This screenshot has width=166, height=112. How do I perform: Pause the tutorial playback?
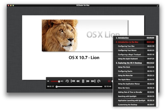click(83, 81)
